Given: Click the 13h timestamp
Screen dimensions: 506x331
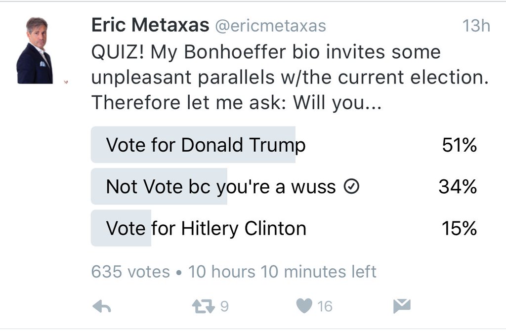Looking at the screenshot, I should 476,26.
